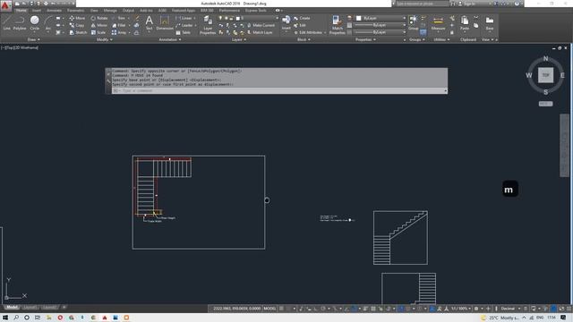
Task: Click Match Properties tool
Action: pos(337,25)
